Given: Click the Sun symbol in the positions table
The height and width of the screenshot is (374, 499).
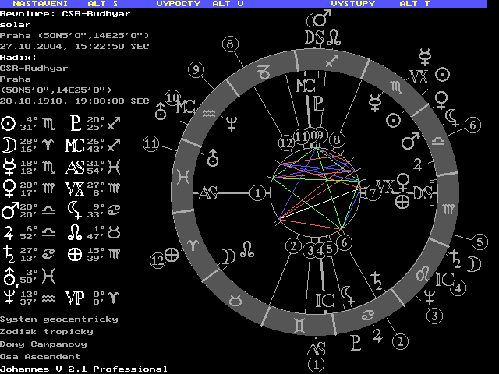Looking at the screenshot, I should 8,123.
